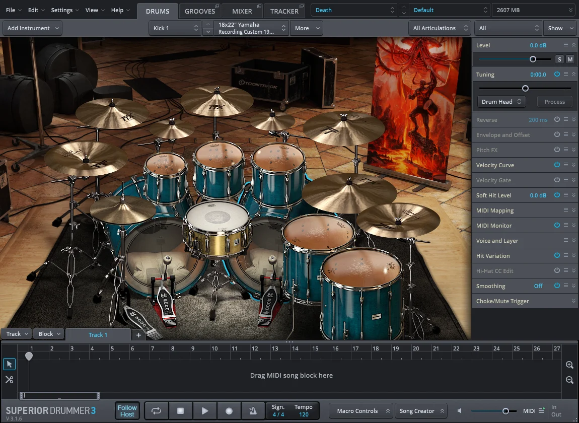579x423 pixels.
Task: Toggle Follow Host mode
Action: (x=127, y=411)
